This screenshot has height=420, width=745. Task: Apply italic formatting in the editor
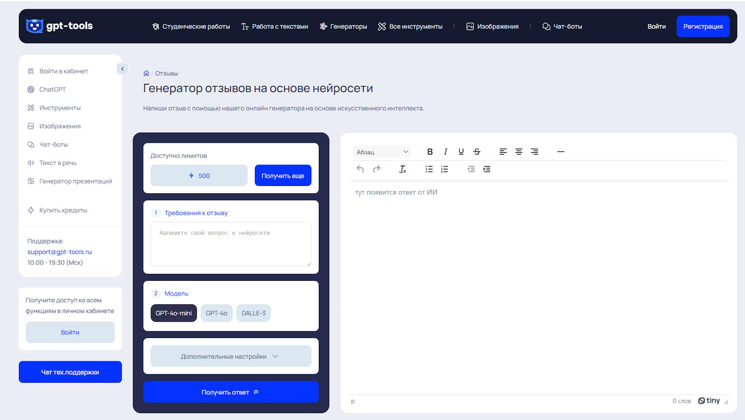(x=446, y=152)
